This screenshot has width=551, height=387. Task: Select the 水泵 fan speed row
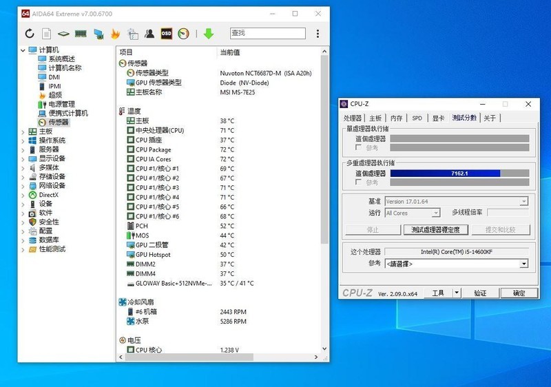coord(218,322)
